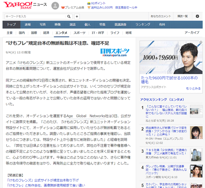Click the ad info icon on banner
205x188 pixels.
click(200, 42)
